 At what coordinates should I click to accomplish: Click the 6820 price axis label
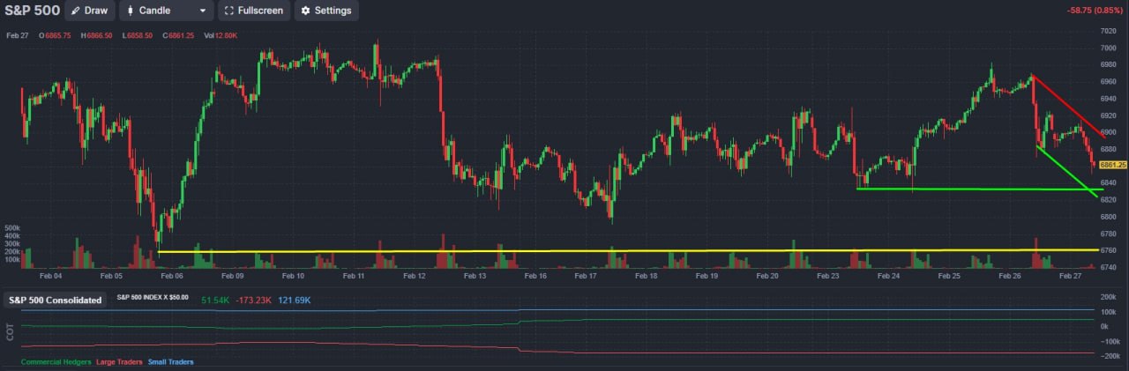[1109, 200]
